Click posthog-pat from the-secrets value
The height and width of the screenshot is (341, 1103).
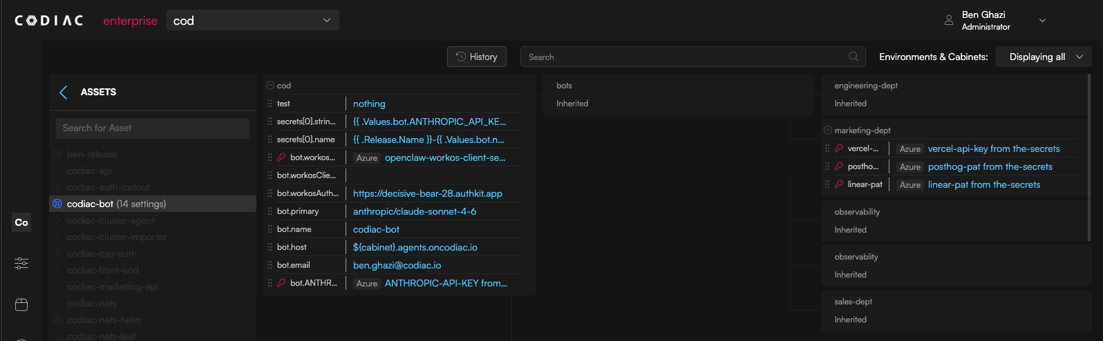point(990,166)
